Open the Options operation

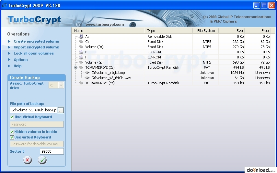click(x=21, y=60)
